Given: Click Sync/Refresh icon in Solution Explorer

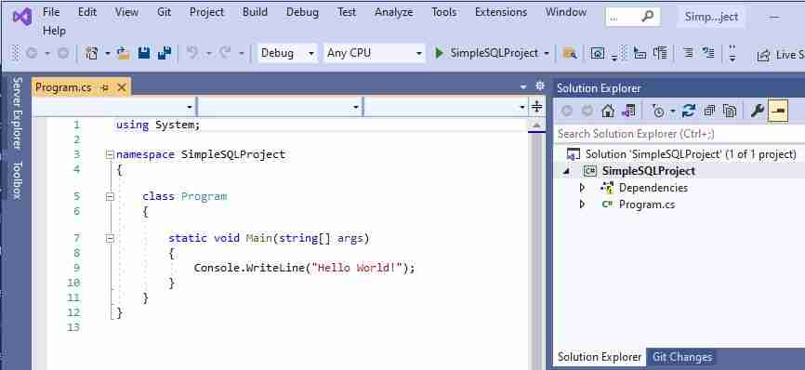Looking at the screenshot, I should [689, 111].
